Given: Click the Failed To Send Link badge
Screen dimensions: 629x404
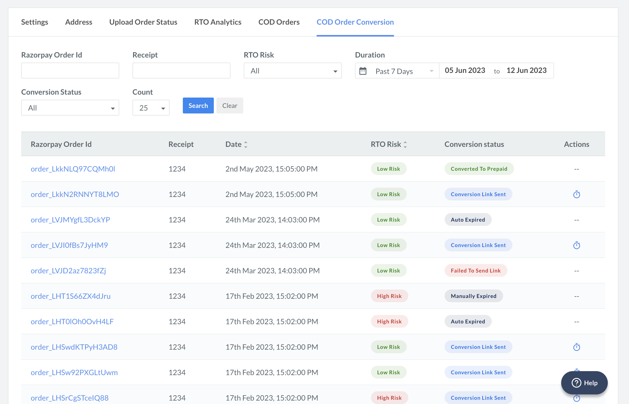Looking at the screenshot, I should 476,271.
